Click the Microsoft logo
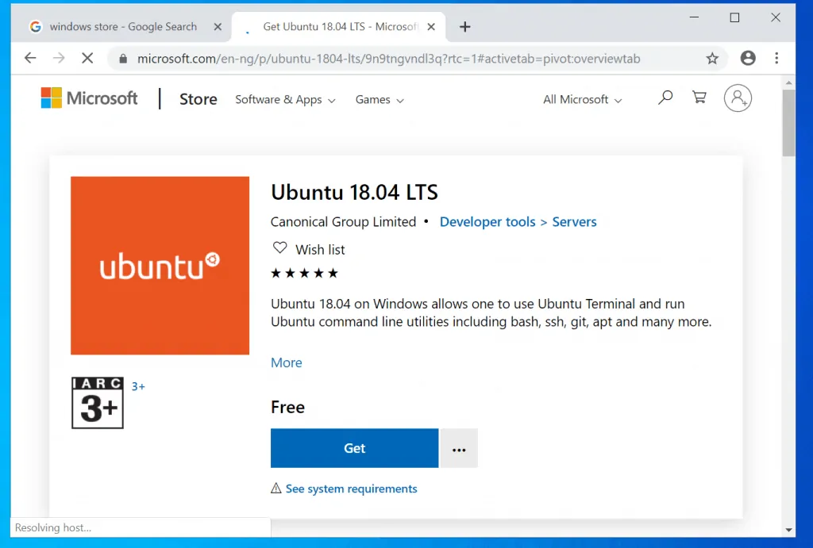813x548 pixels. coord(89,98)
